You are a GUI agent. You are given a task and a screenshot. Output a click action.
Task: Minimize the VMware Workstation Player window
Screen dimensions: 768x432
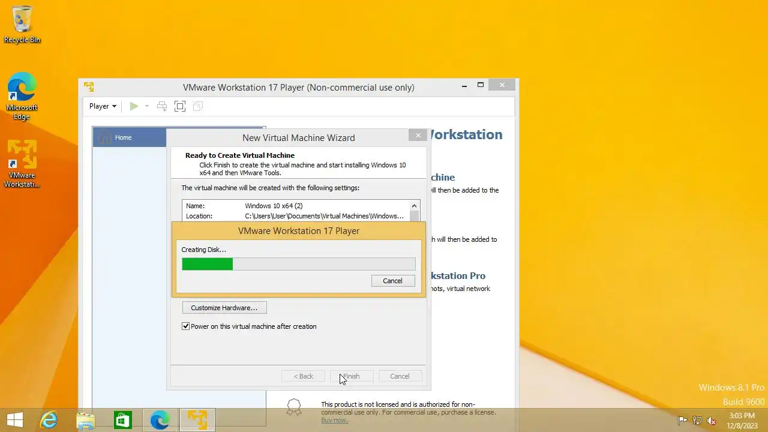464,86
